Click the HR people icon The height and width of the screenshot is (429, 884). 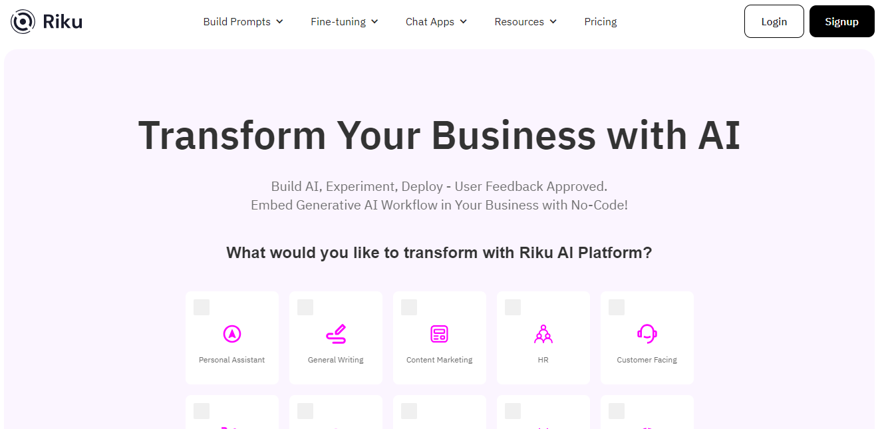543,334
